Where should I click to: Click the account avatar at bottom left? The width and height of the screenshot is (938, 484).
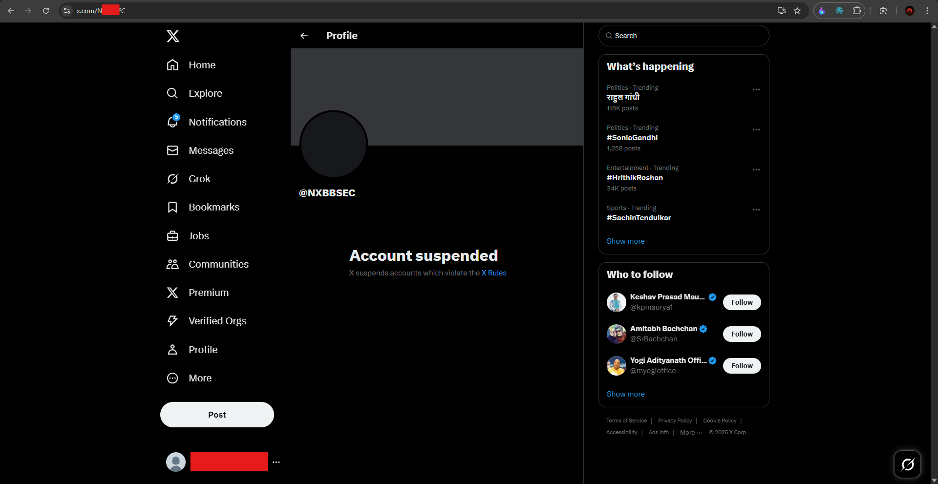[176, 462]
